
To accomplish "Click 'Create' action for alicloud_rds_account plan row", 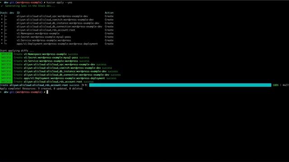I will [x=109, y=30].
